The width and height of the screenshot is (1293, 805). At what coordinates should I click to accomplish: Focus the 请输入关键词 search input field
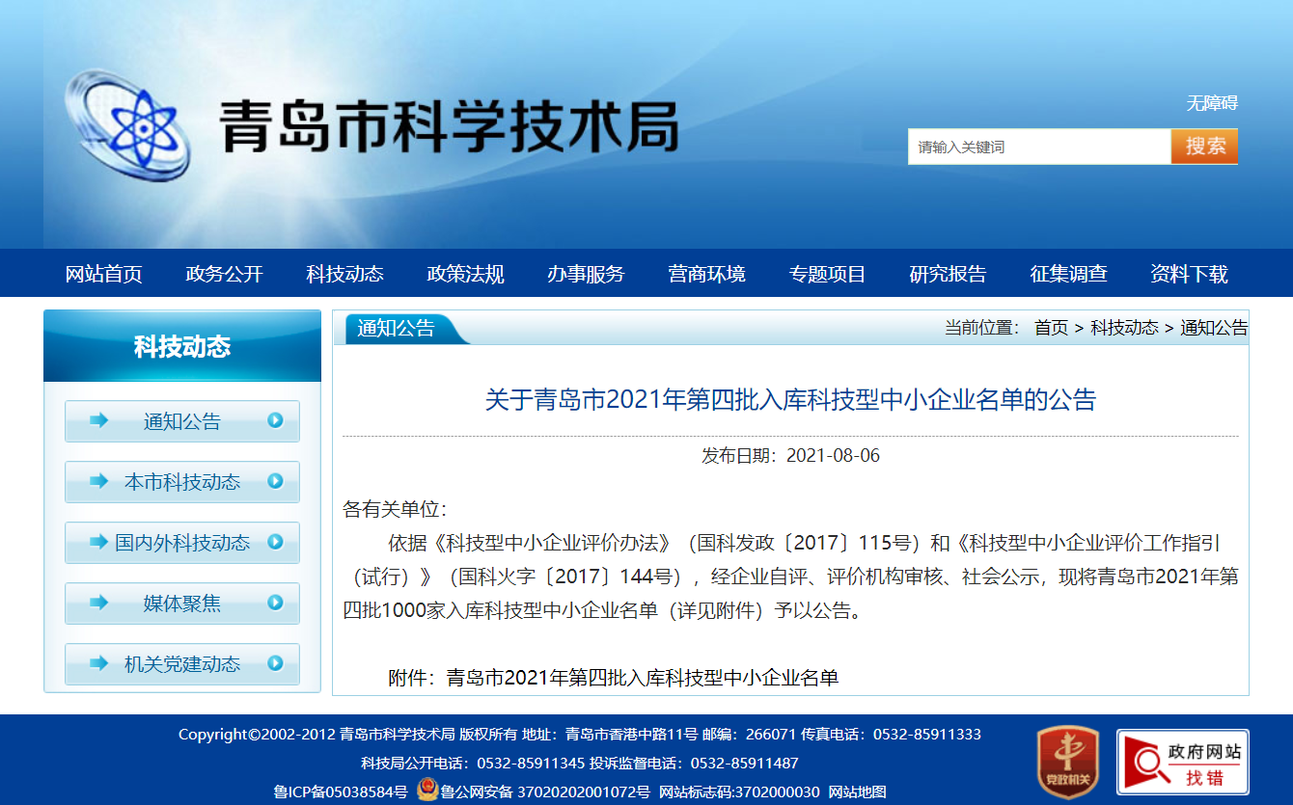pyautogui.click(x=1038, y=147)
